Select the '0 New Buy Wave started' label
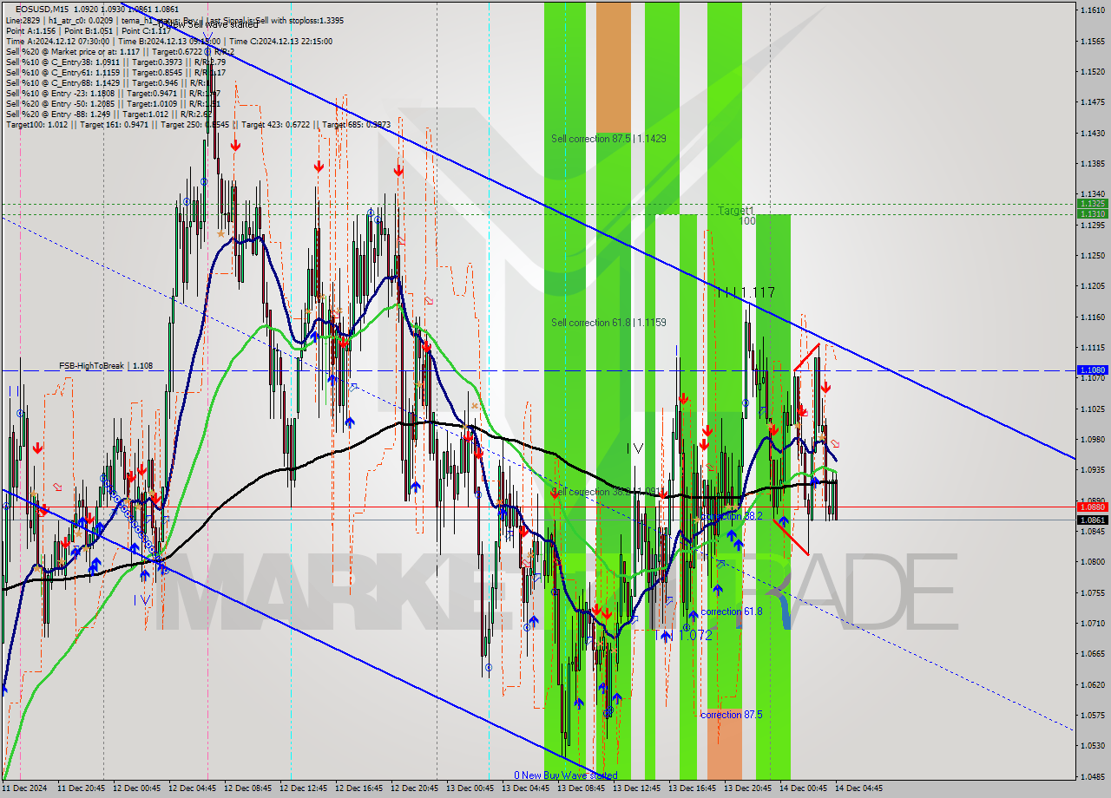 [x=565, y=775]
